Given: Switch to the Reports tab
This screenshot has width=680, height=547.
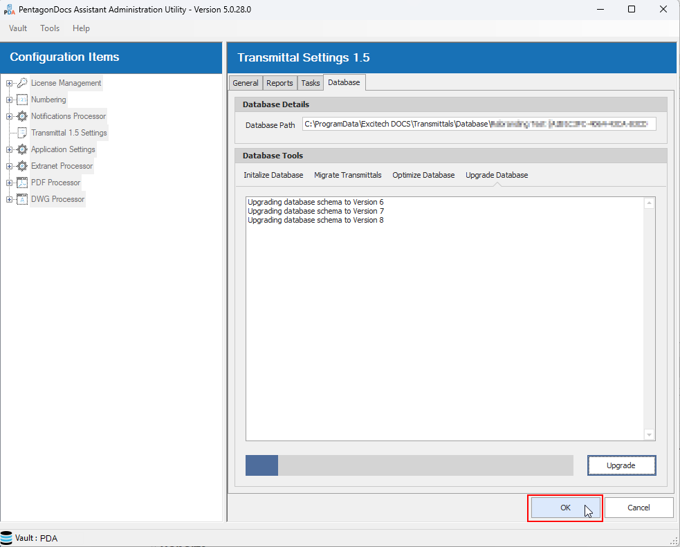Looking at the screenshot, I should 279,83.
